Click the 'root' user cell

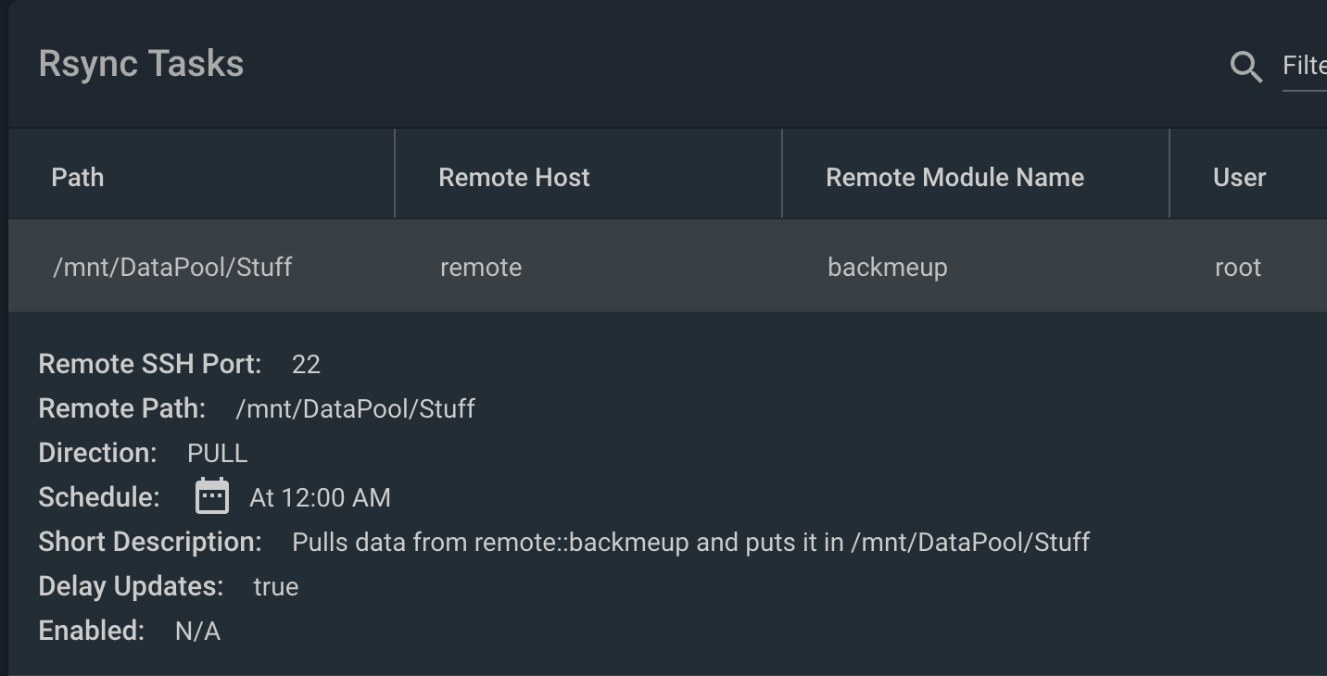pyautogui.click(x=1238, y=268)
